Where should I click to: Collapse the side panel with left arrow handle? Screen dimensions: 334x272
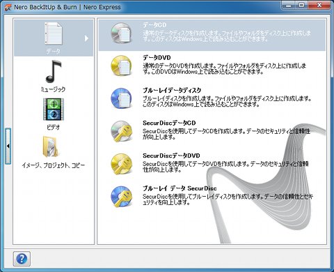click(x=8, y=146)
